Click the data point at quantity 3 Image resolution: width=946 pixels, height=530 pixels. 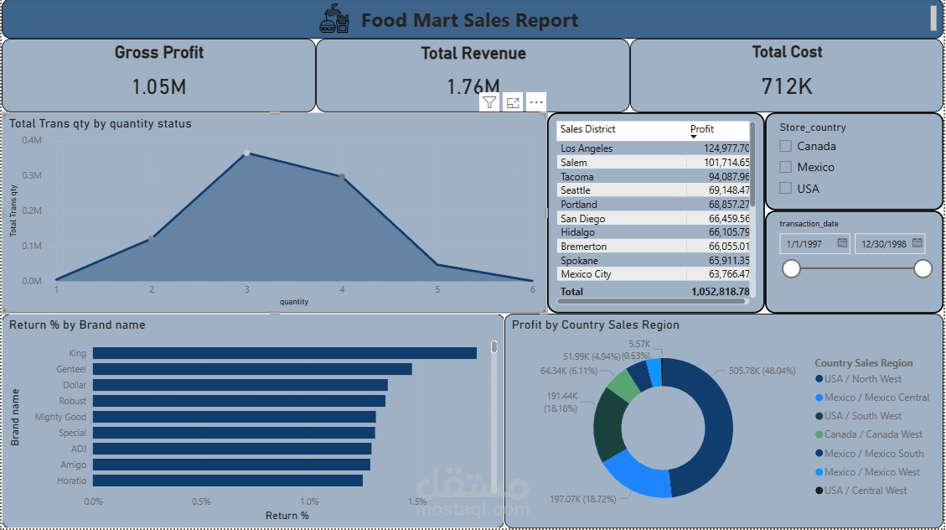(x=246, y=153)
